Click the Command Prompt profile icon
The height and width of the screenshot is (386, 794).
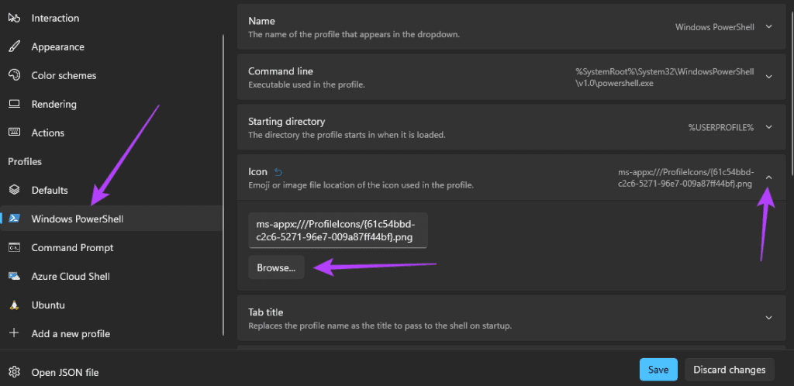[14, 247]
